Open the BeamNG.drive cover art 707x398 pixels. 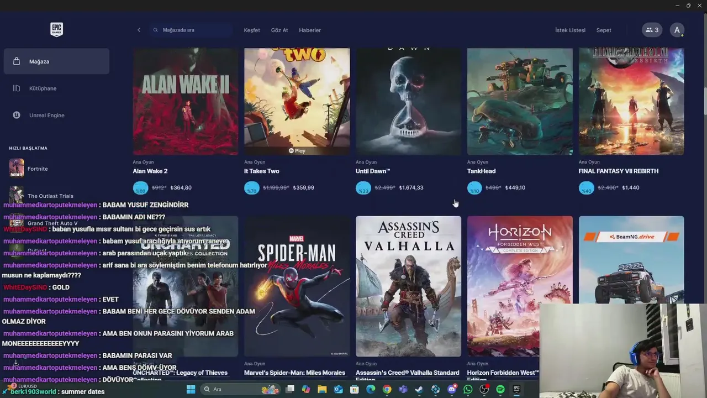631,260
